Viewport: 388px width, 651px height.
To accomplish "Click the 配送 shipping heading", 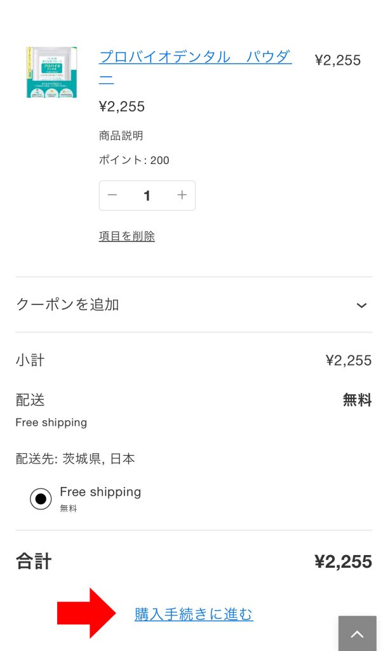I will click(30, 400).
